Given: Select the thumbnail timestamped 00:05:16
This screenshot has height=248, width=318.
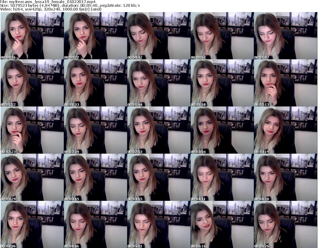Looking at the screenshot, I should [222, 224].
